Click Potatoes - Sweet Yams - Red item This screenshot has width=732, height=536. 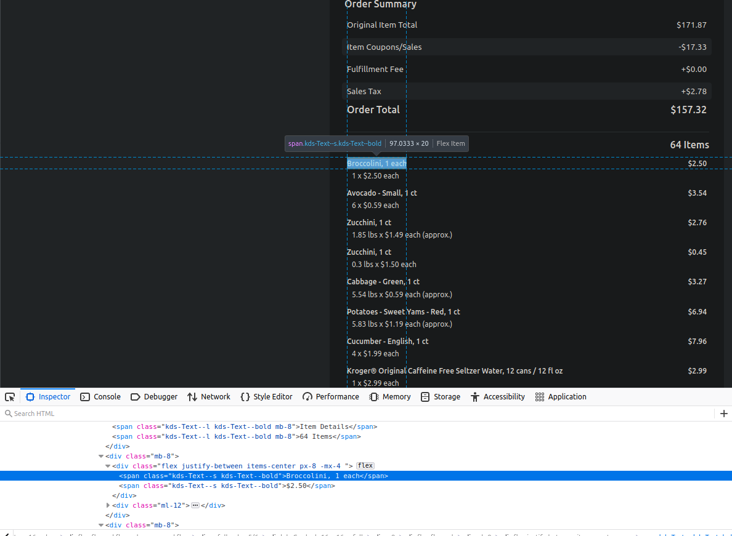[x=404, y=312]
